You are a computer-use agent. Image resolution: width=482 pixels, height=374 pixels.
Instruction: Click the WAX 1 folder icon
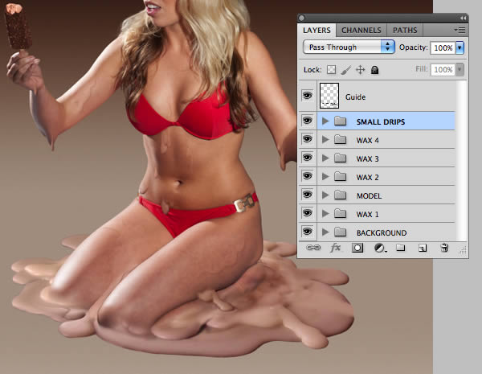pyautogui.click(x=341, y=214)
